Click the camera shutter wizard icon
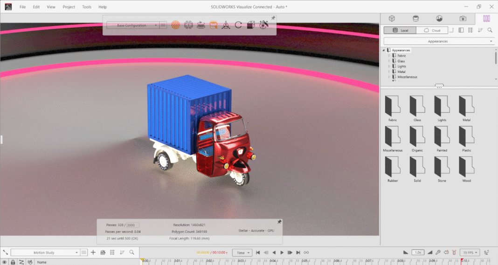498x265 pixels. tap(263, 25)
